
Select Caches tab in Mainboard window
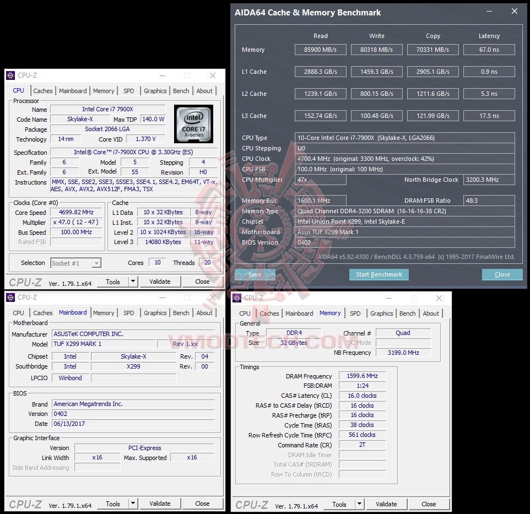[43, 313]
